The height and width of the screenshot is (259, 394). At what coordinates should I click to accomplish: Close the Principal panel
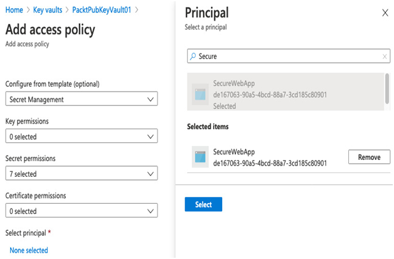coord(385,13)
